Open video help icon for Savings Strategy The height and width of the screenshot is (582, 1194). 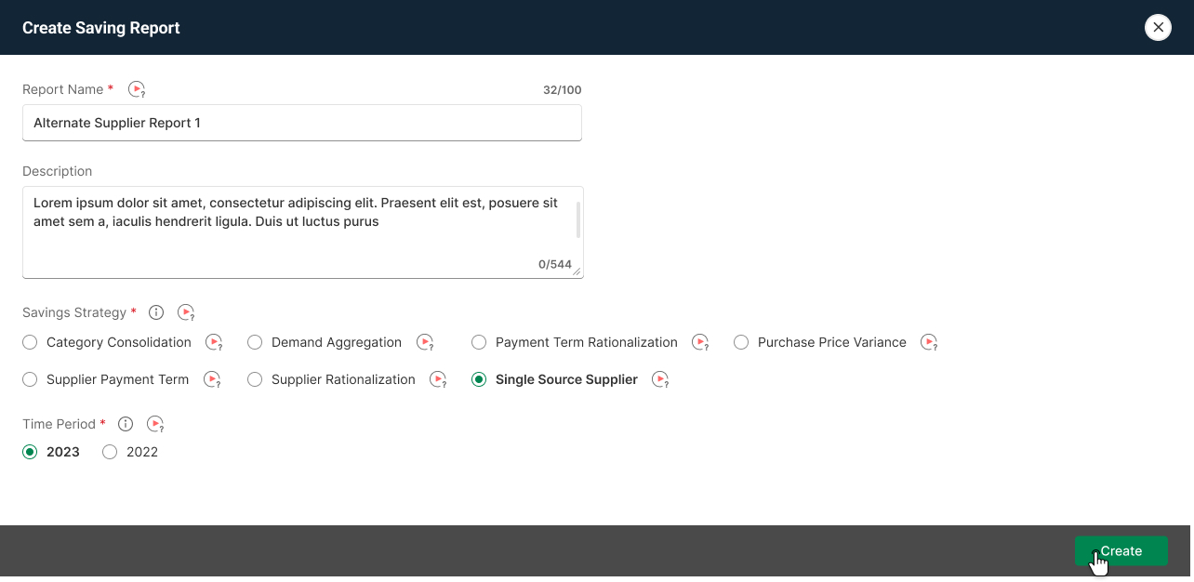pyautogui.click(x=186, y=312)
